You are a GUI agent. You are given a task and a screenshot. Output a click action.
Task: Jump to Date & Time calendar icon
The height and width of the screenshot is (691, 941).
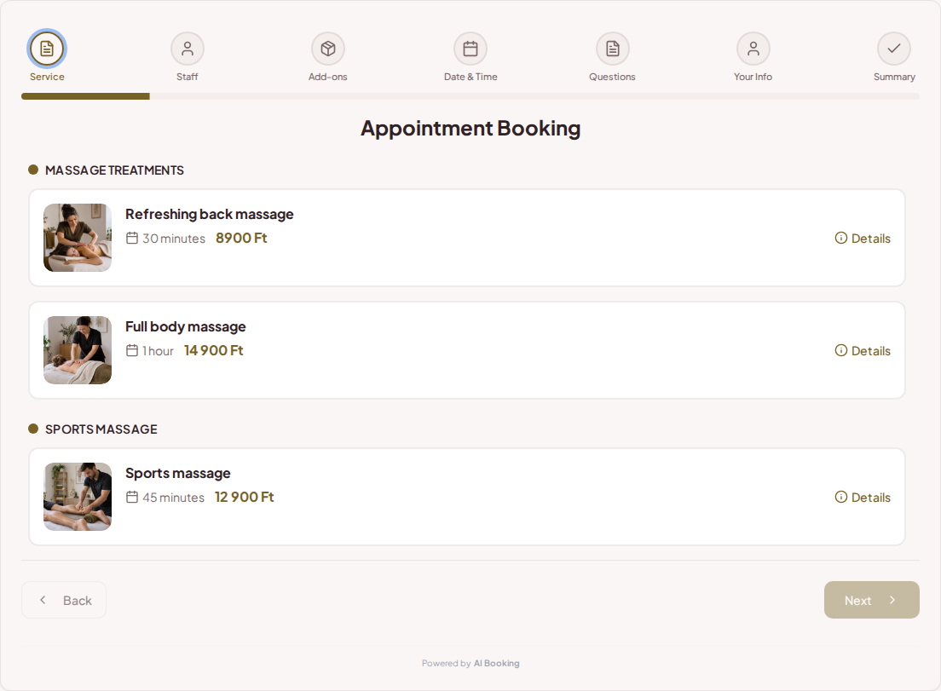click(x=470, y=49)
